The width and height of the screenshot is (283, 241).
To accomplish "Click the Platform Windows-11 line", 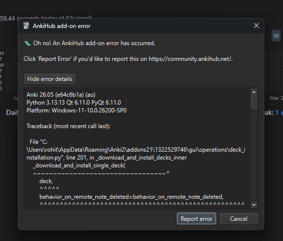I will pos(77,110).
